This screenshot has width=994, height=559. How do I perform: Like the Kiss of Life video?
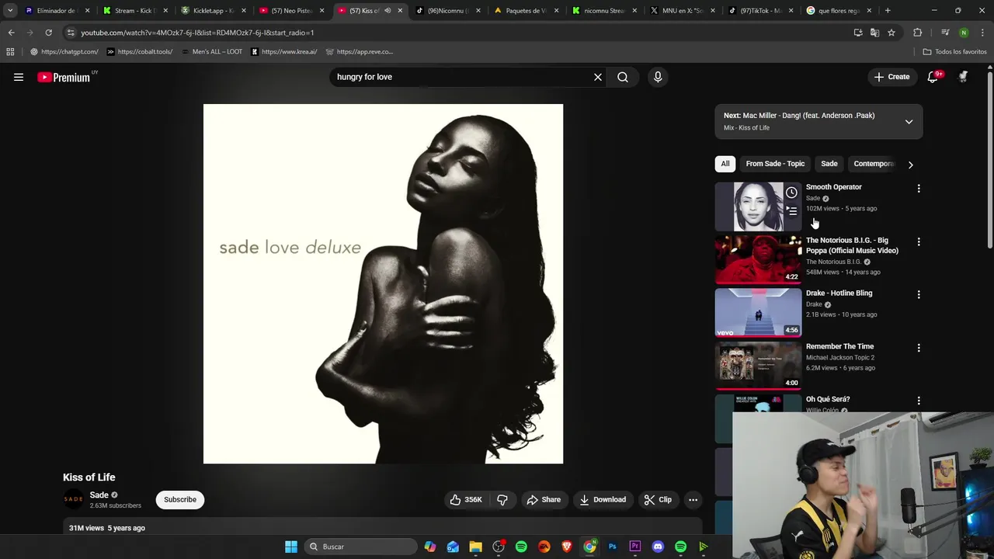(465, 500)
